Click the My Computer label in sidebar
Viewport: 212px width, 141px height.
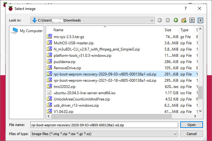[x=31, y=31]
